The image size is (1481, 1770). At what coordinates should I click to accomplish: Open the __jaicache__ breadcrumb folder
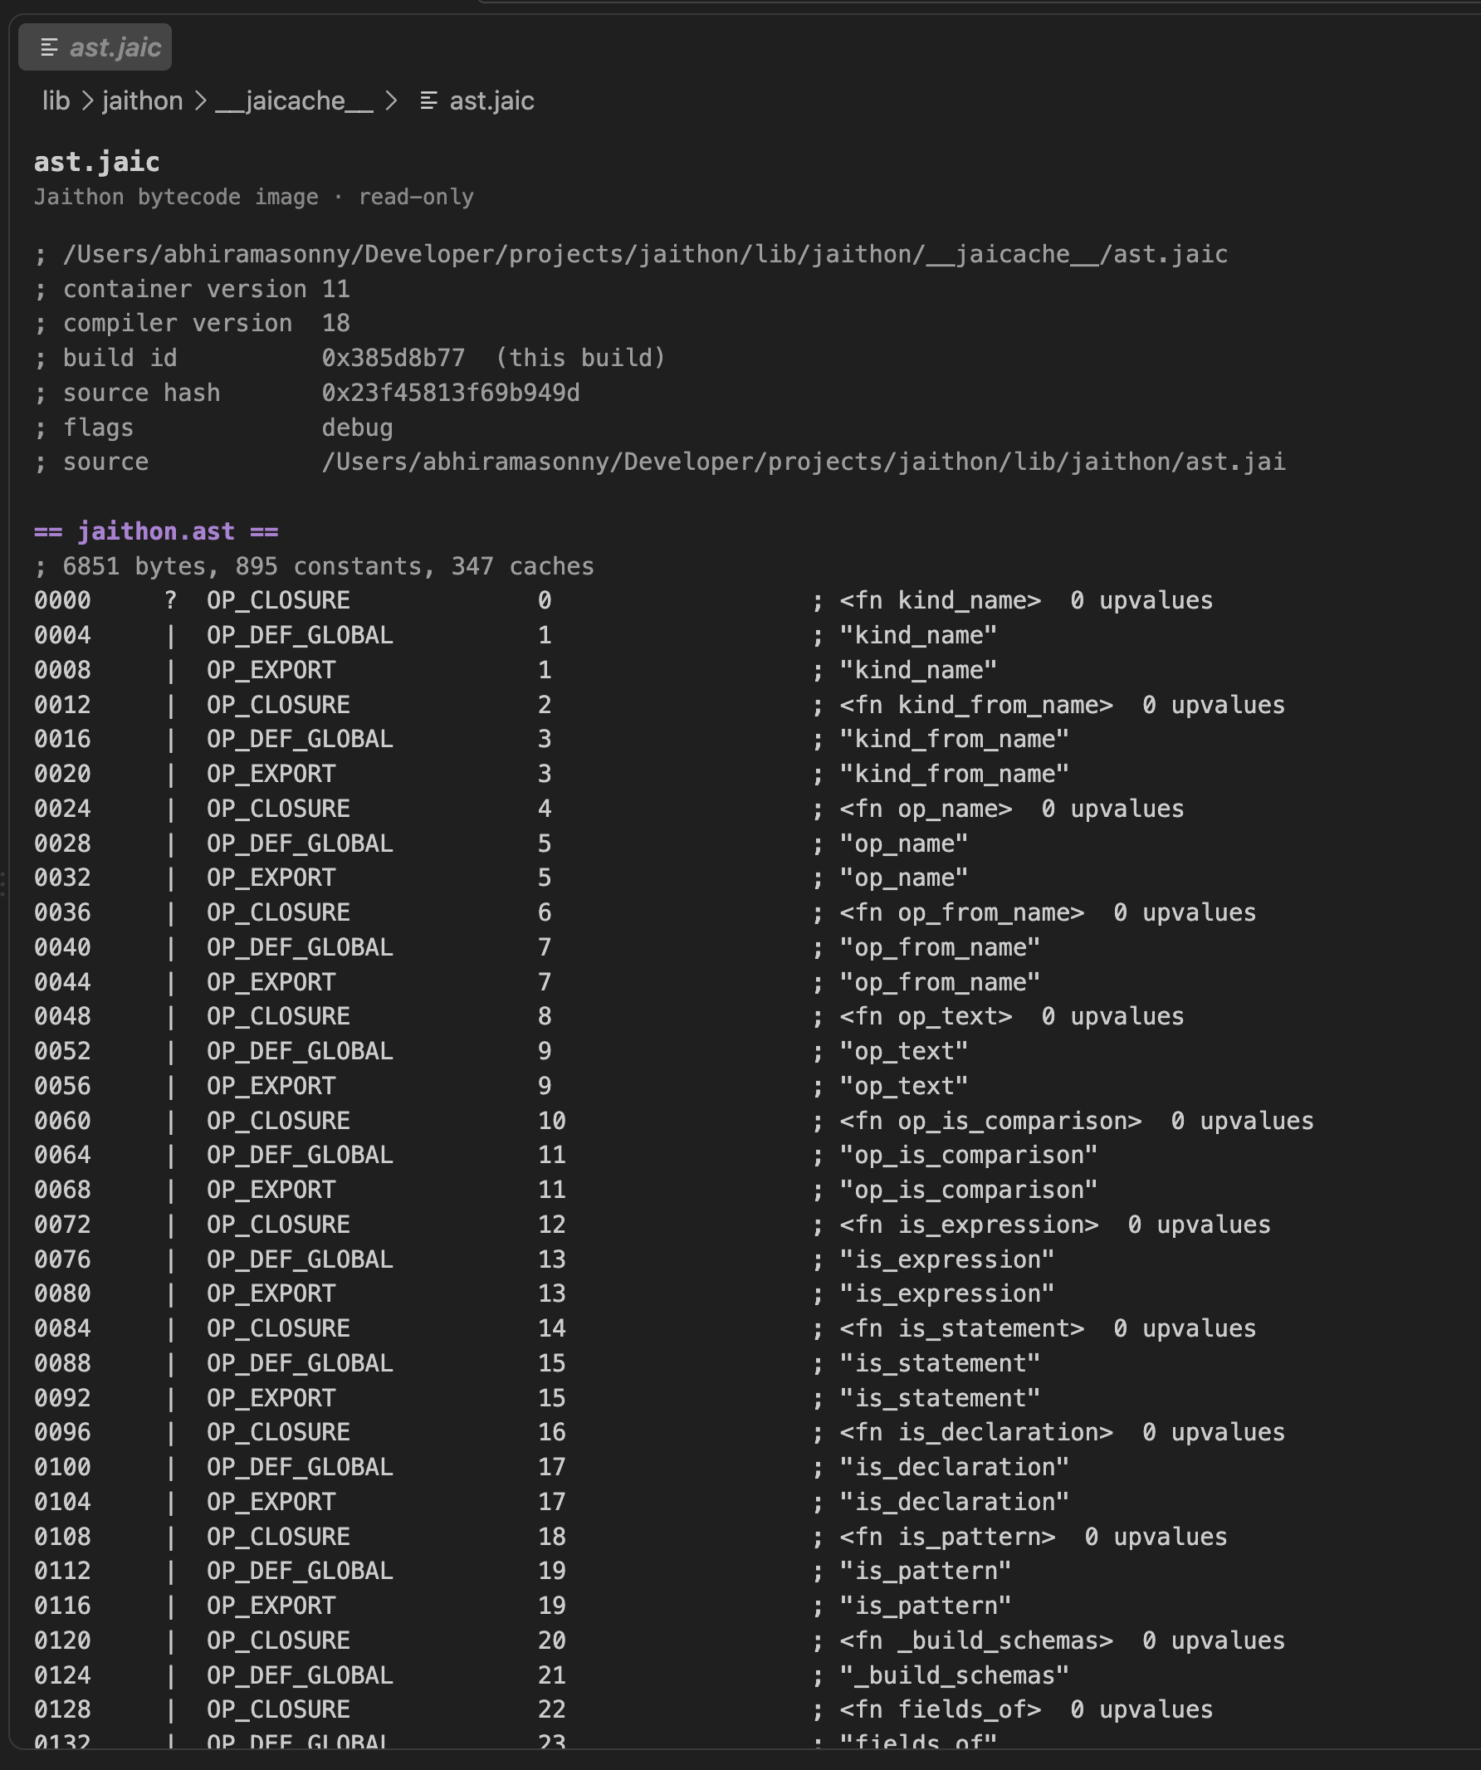[x=294, y=101]
